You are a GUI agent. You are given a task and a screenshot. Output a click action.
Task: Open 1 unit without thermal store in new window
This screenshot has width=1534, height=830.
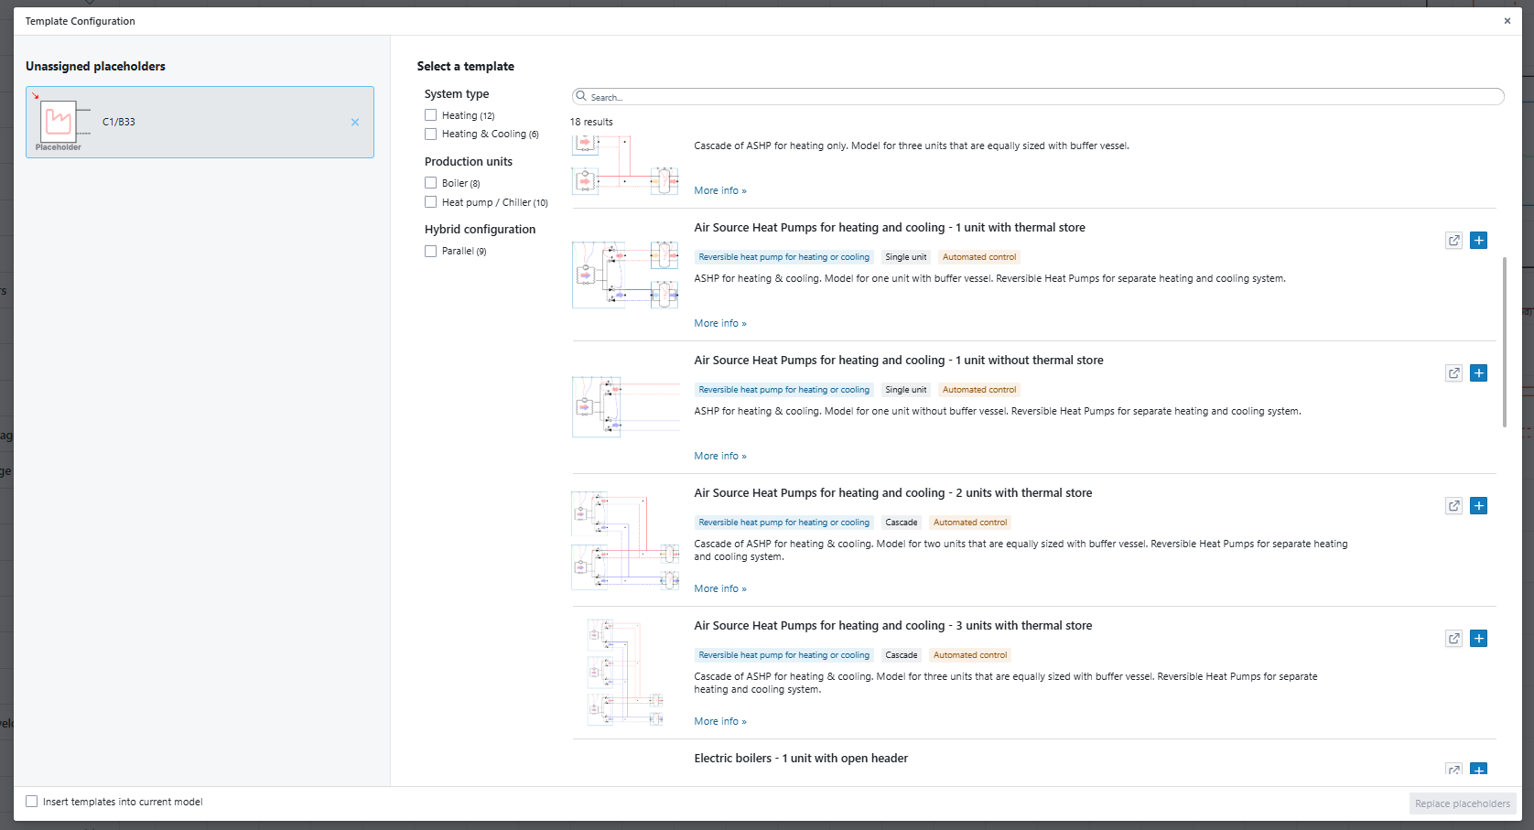click(1453, 373)
